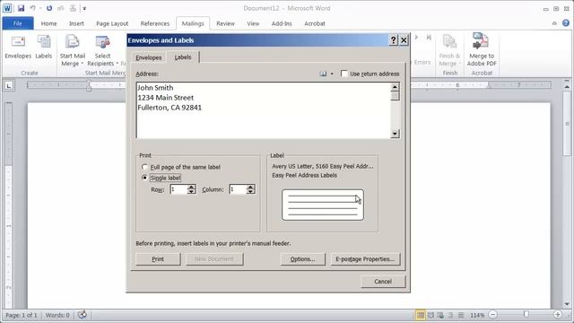Image resolution: width=574 pixels, height=323 pixels.
Task: Click the tab stop selector left of ruler
Action: 9,85
